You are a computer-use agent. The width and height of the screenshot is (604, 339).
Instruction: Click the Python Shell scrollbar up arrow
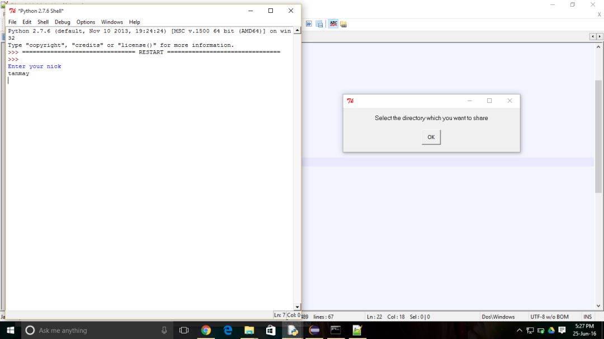[x=297, y=30]
